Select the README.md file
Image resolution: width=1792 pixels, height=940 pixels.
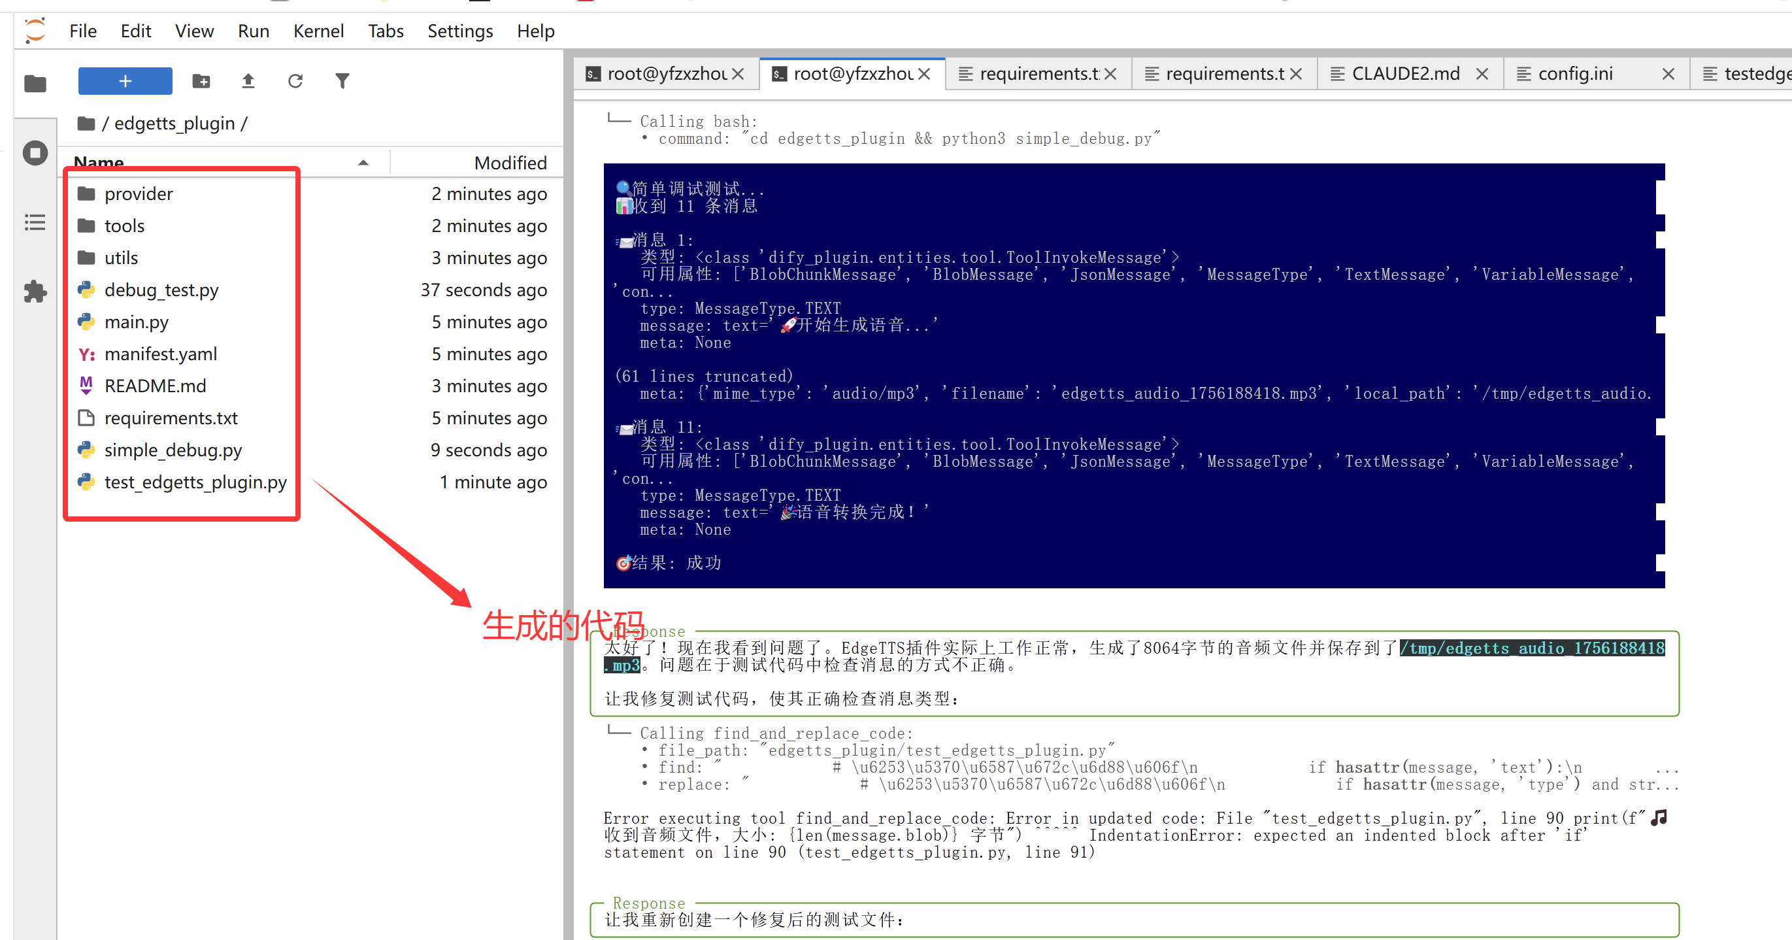[x=155, y=386]
